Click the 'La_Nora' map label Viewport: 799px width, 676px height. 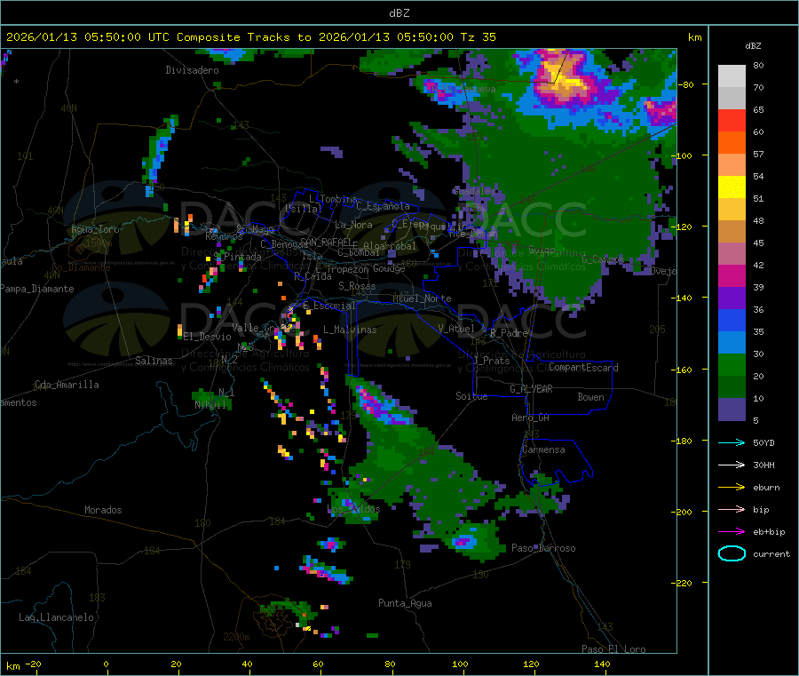353,225
